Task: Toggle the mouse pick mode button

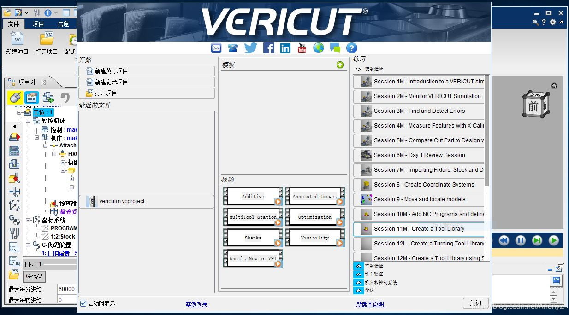Action: pos(15,97)
